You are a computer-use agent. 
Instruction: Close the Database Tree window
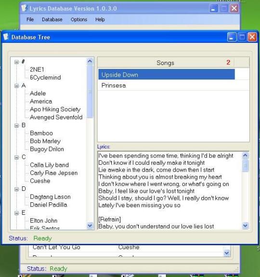(x=252, y=37)
